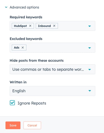
Task: Open Hide posts accounts dropdown arrow
Action: coord(90,70)
